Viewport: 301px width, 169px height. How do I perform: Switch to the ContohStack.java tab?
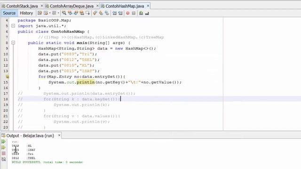[x=22, y=6]
